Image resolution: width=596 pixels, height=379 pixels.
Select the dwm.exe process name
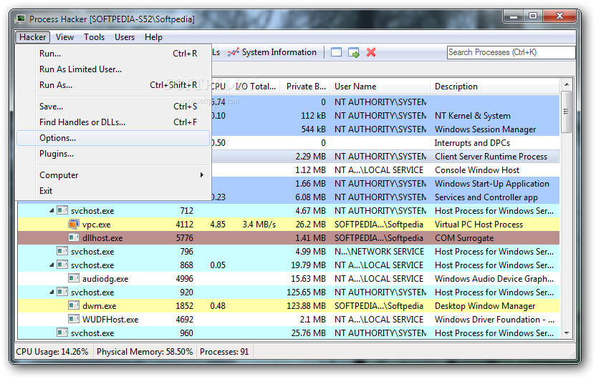[99, 306]
